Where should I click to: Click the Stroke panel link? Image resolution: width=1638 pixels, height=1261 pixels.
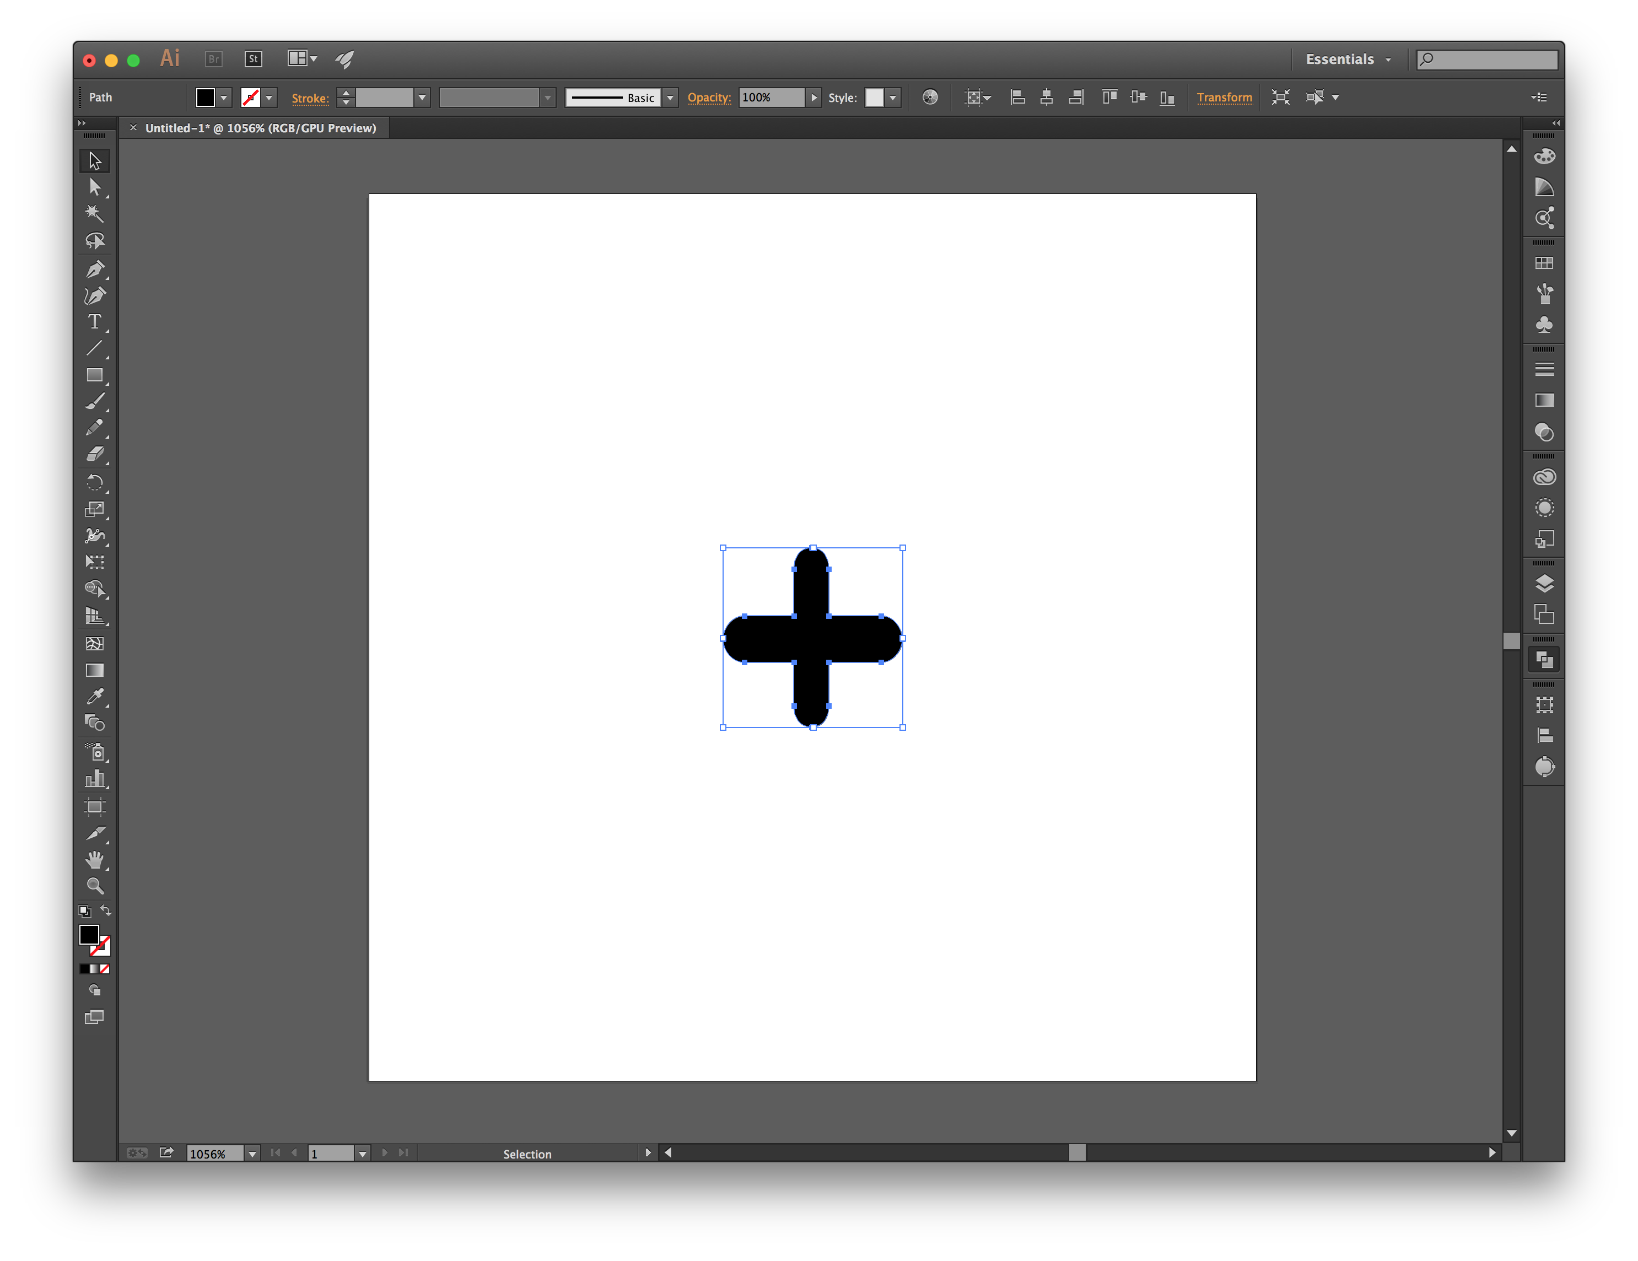(310, 98)
